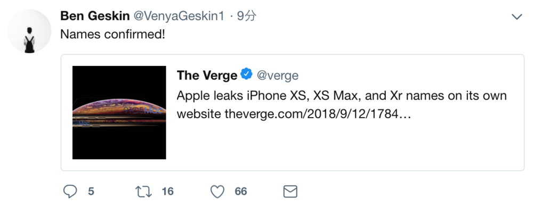Screen dimensions: 533x206
Task: Open Ben Geskin's display name link
Action: click(95, 16)
